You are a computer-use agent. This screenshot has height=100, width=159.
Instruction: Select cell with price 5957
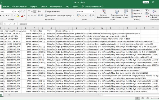pos(26,34)
